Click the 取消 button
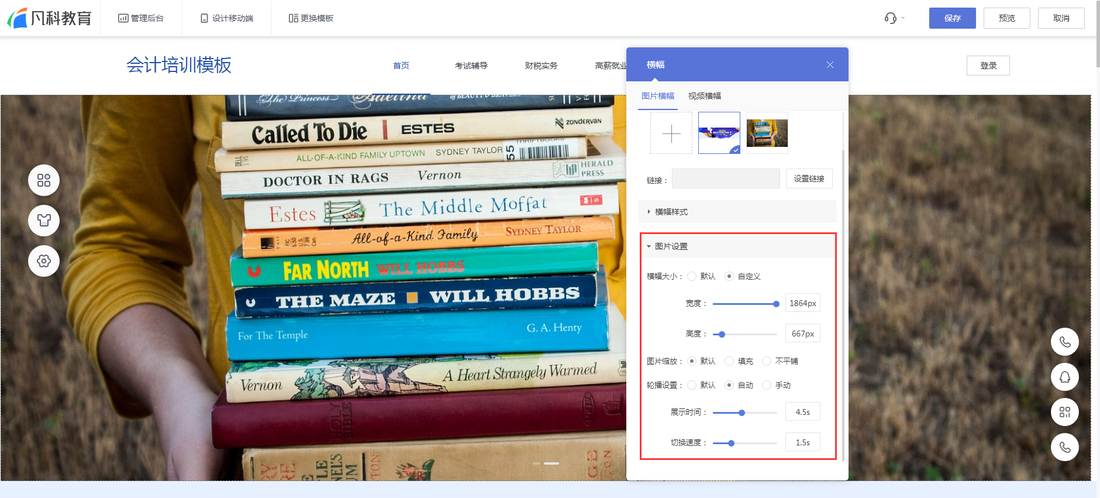This screenshot has width=1100, height=498. pos(1061,18)
